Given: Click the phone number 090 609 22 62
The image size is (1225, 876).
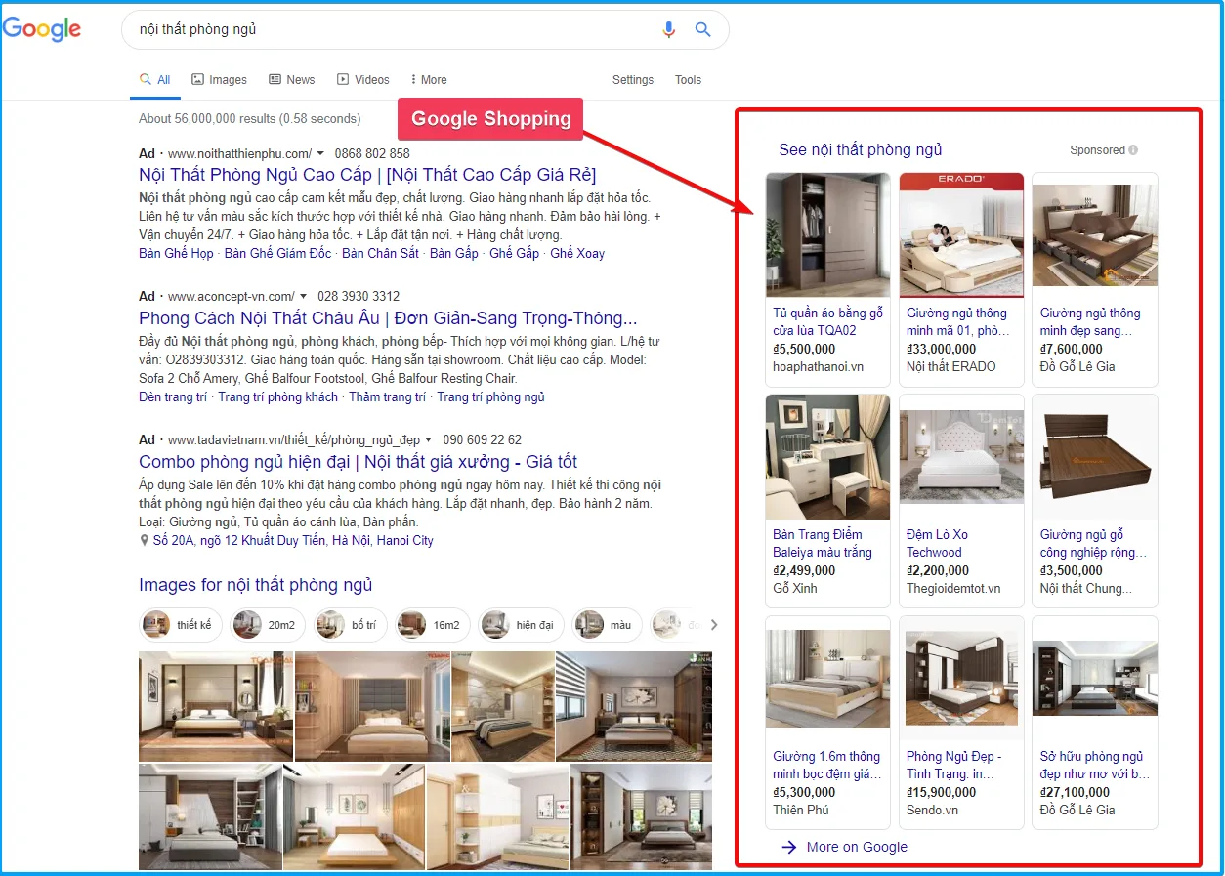Looking at the screenshot, I should click(483, 440).
